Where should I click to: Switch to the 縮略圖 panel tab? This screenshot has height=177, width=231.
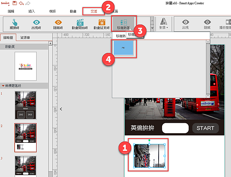[x=8, y=38]
